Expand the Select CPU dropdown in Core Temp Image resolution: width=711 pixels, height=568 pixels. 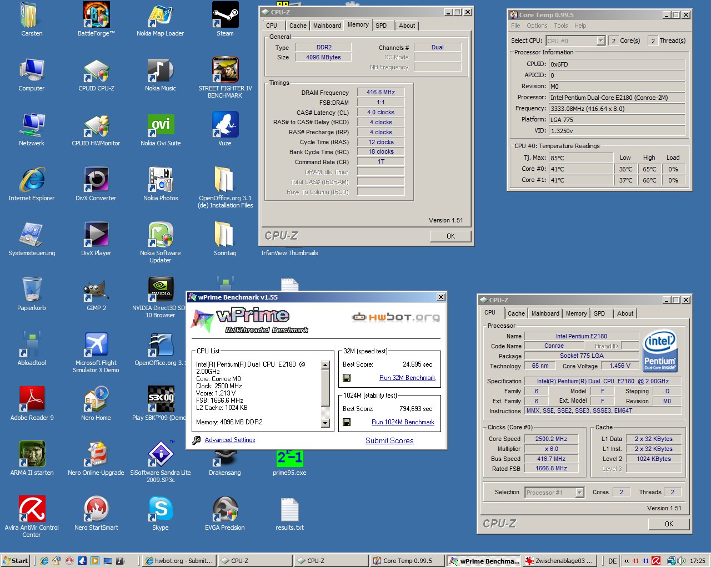tap(600, 40)
